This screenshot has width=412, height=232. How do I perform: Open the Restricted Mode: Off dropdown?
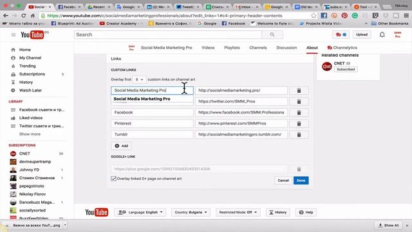point(238,212)
